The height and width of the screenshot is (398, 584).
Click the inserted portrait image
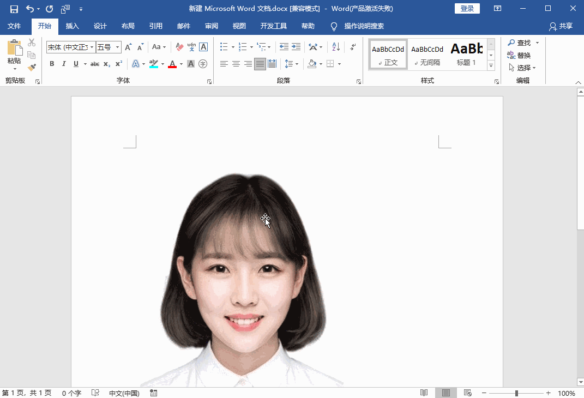(243, 280)
